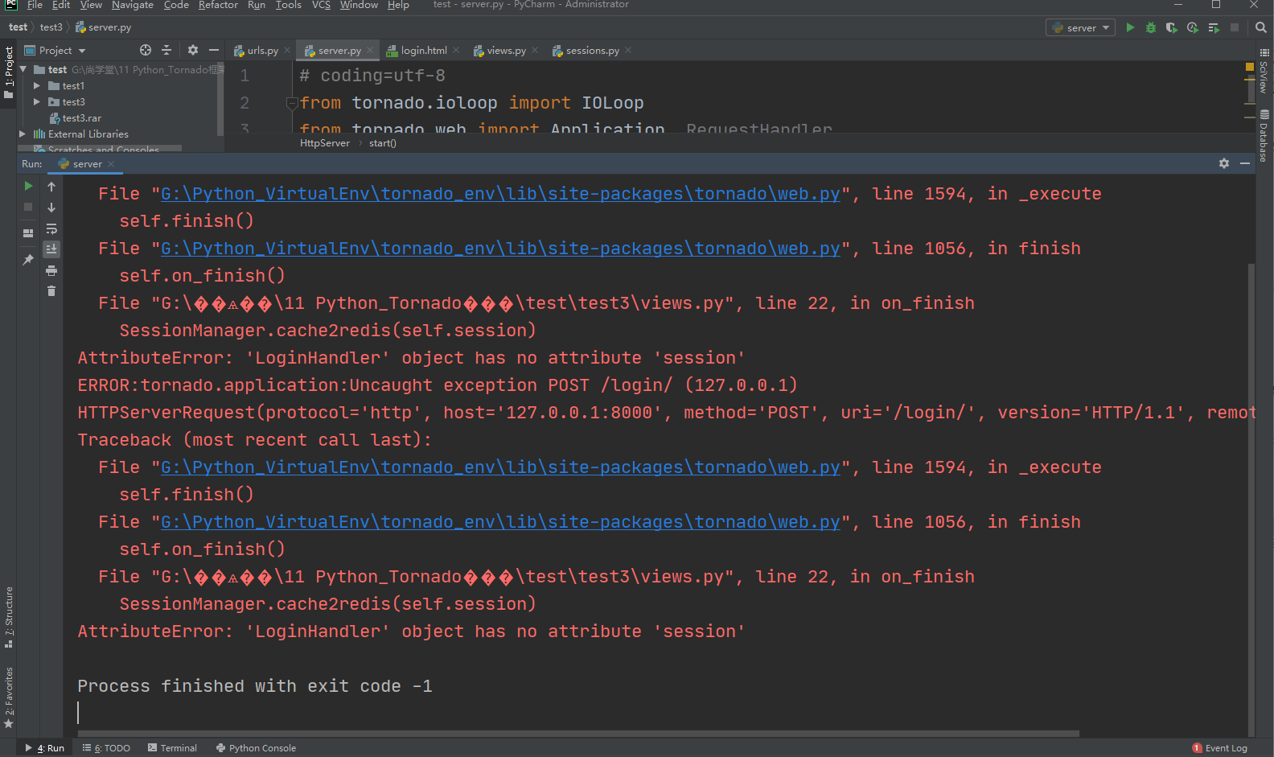Click the grey stop button in Run panel
The width and height of the screenshot is (1274, 757).
[28, 207]
